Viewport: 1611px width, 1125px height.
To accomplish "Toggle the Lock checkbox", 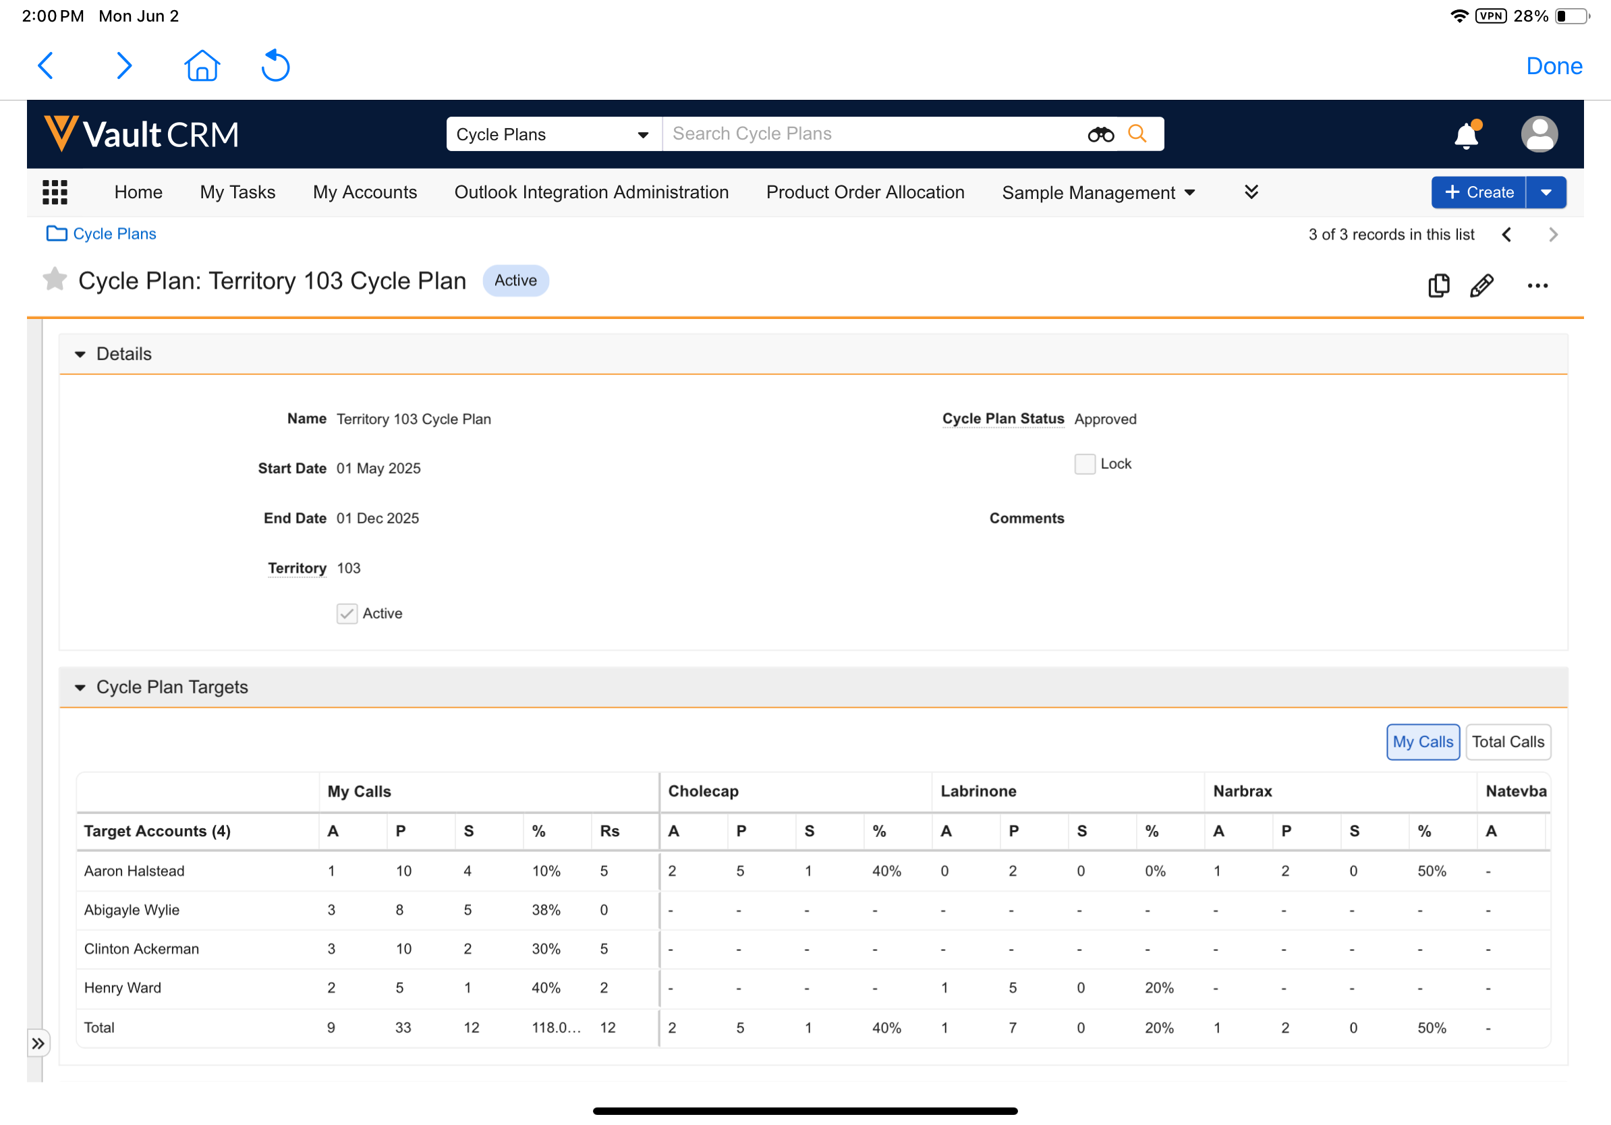I will [x=1084, y=463].
